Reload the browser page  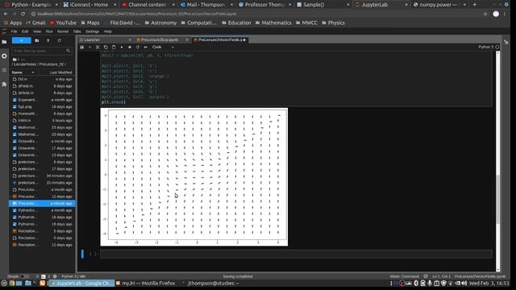point(23,14)
